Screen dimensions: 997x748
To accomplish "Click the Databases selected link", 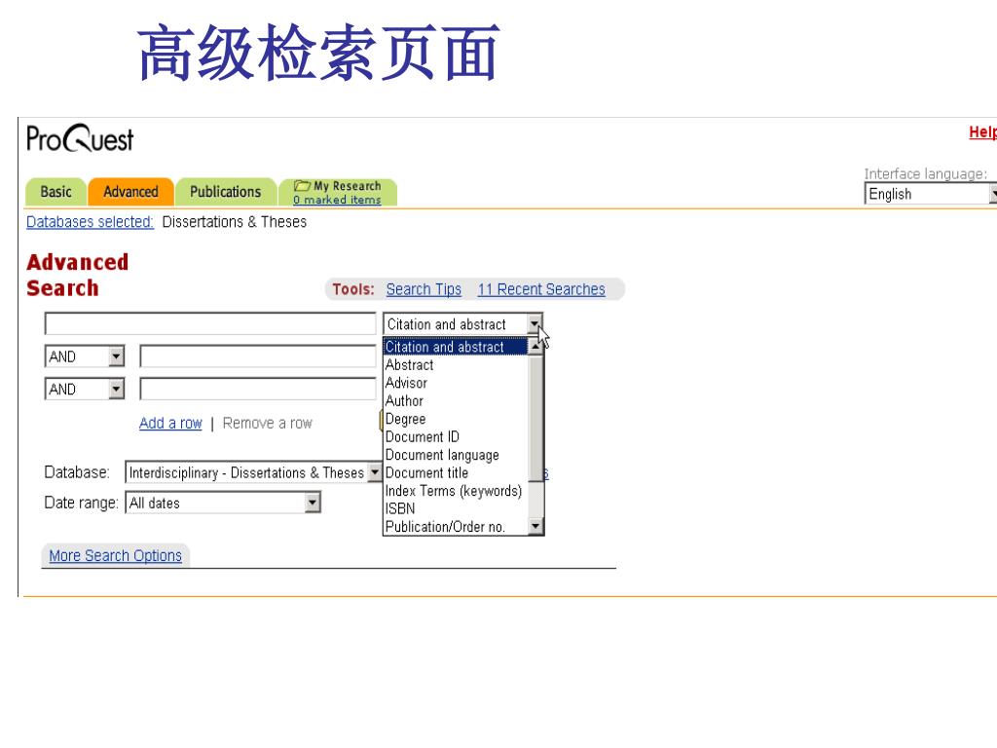I will [90, 222].
